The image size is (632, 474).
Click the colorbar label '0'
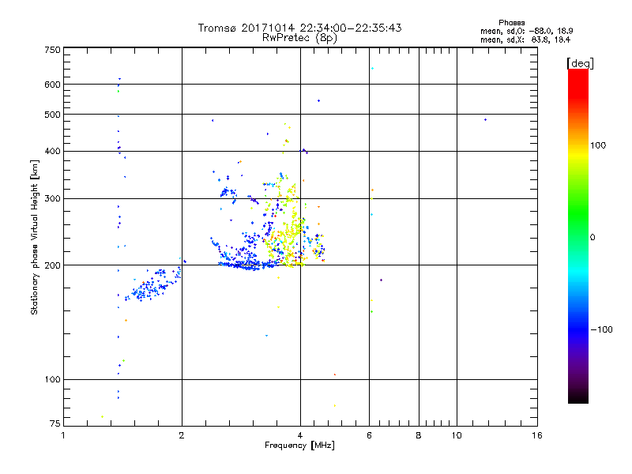pos(592,238)
